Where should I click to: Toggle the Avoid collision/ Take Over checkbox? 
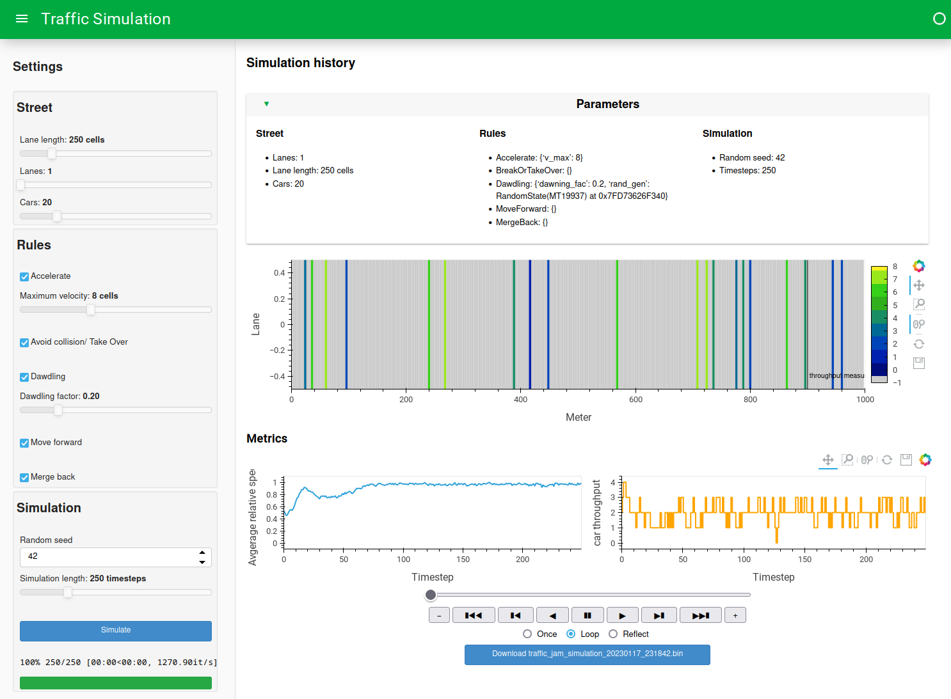pyautogui.click(x=24, y=343)
